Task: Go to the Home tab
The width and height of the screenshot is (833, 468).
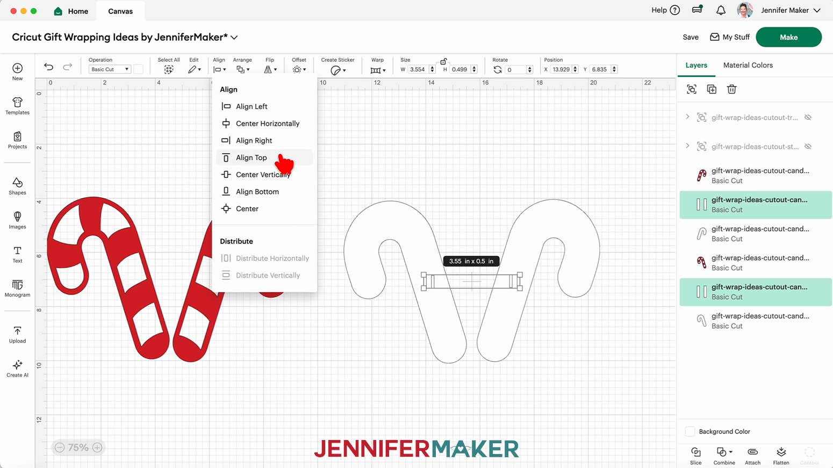Action: pyautogui.click(x=71, y=11)
